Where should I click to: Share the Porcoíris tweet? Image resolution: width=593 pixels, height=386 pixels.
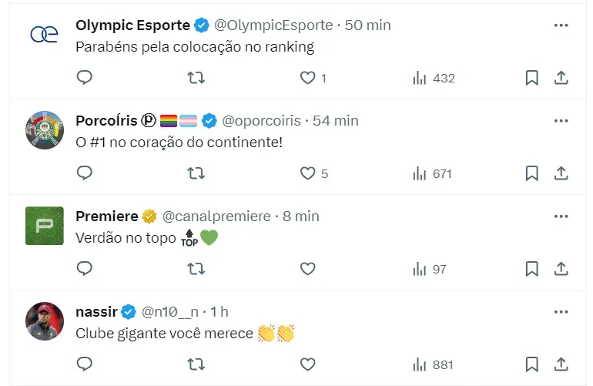point(561,173)
